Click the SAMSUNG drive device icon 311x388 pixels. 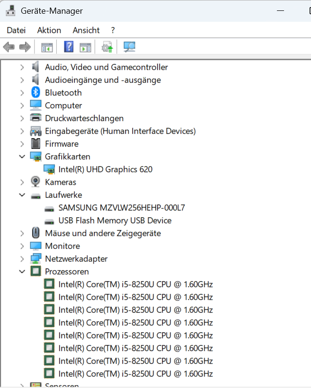point(49,209)
